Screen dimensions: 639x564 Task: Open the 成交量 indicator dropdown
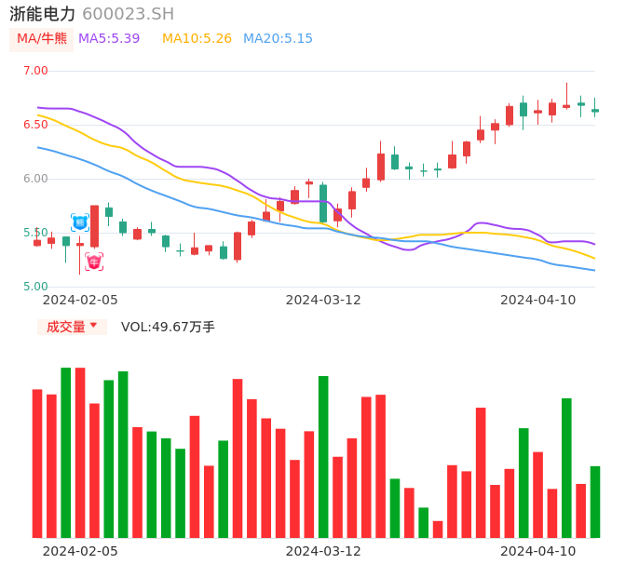point(72,327)
